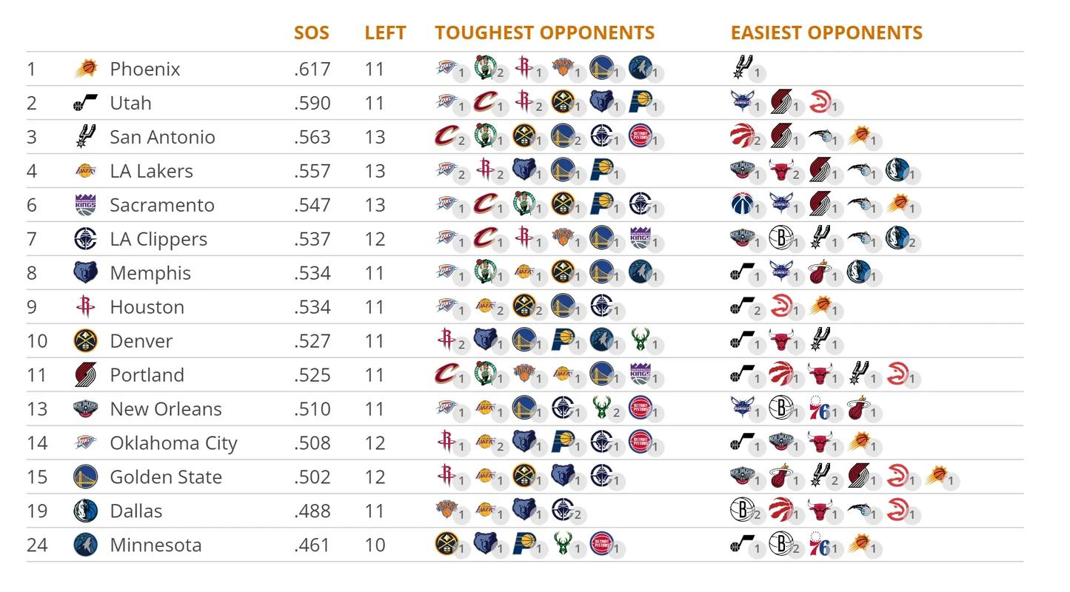Click the 76ers logo in Minnesota's easiest opponents

pyautogui.click(x=818, y=544)
